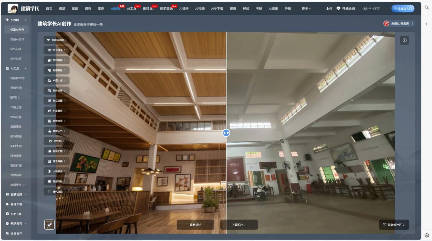Select the 转换夜景 tool on image
This screenshot has height=241, width=432.
tap(56, 121)
